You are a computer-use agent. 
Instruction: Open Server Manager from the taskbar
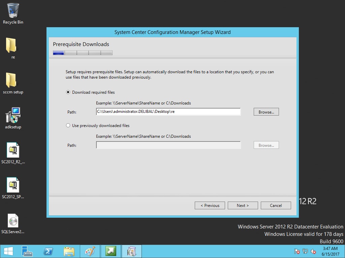pos(27,251)
